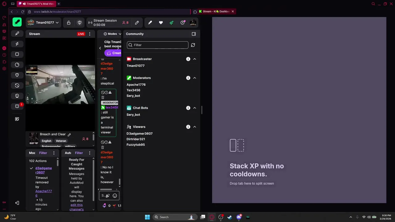
Task: Click Filter in the AutoMod widget
Action: click(79, 153)
